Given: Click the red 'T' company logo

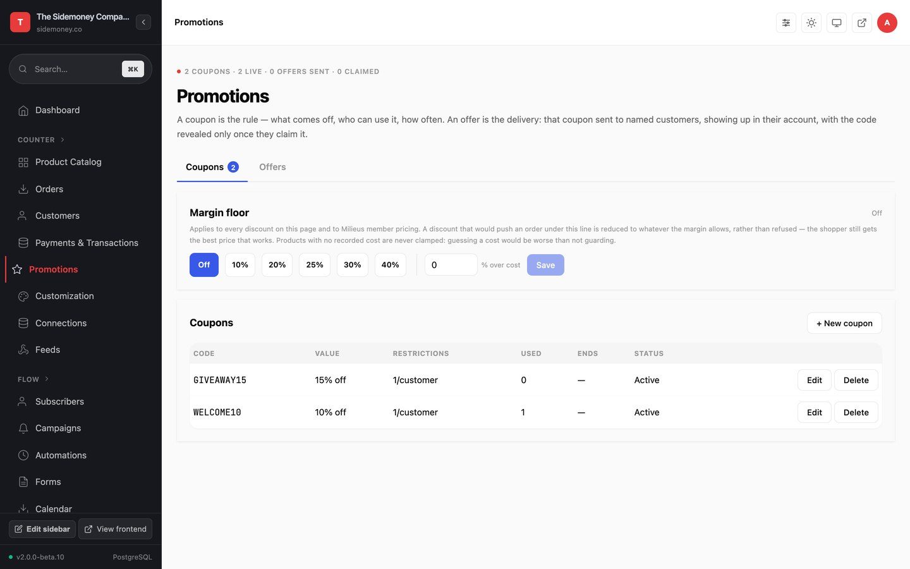Looking at the screenshot, I should [20, 22].
